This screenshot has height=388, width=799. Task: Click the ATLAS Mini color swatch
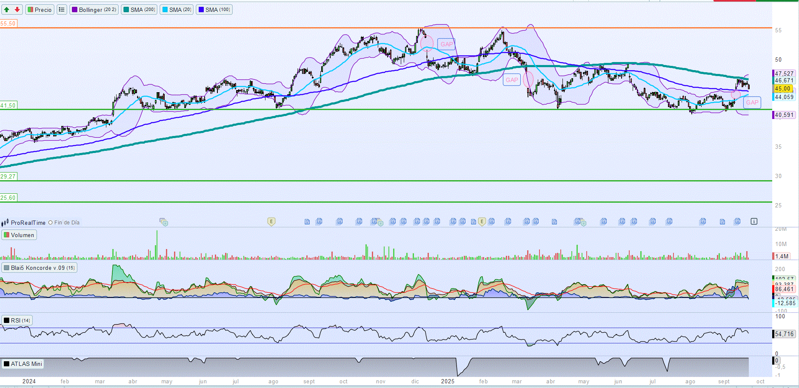[6, 364]
